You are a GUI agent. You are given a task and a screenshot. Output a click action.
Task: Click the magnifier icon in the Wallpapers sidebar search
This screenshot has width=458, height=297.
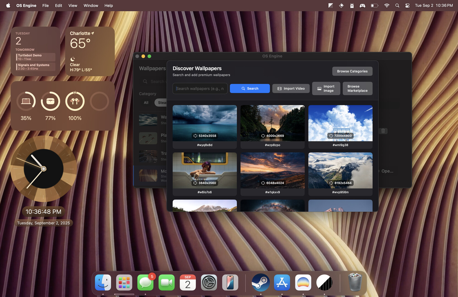(x=145, y=81)
